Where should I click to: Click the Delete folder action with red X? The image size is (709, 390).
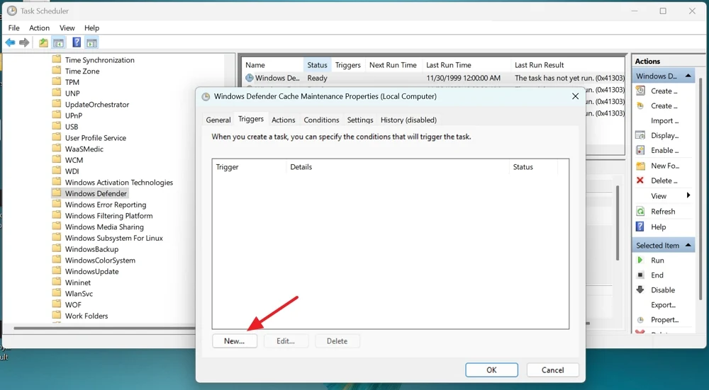click(664, 180)
